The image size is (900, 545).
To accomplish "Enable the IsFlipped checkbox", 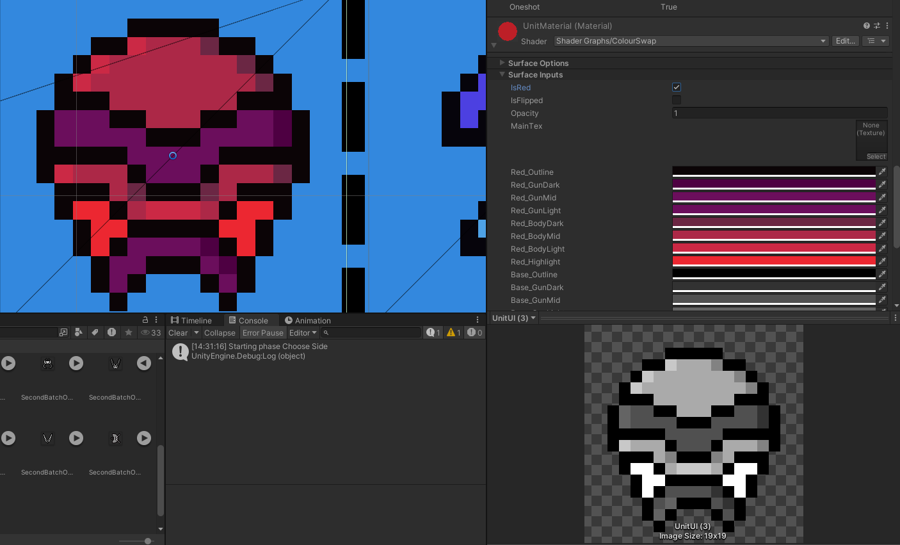I will coord(677,100).
